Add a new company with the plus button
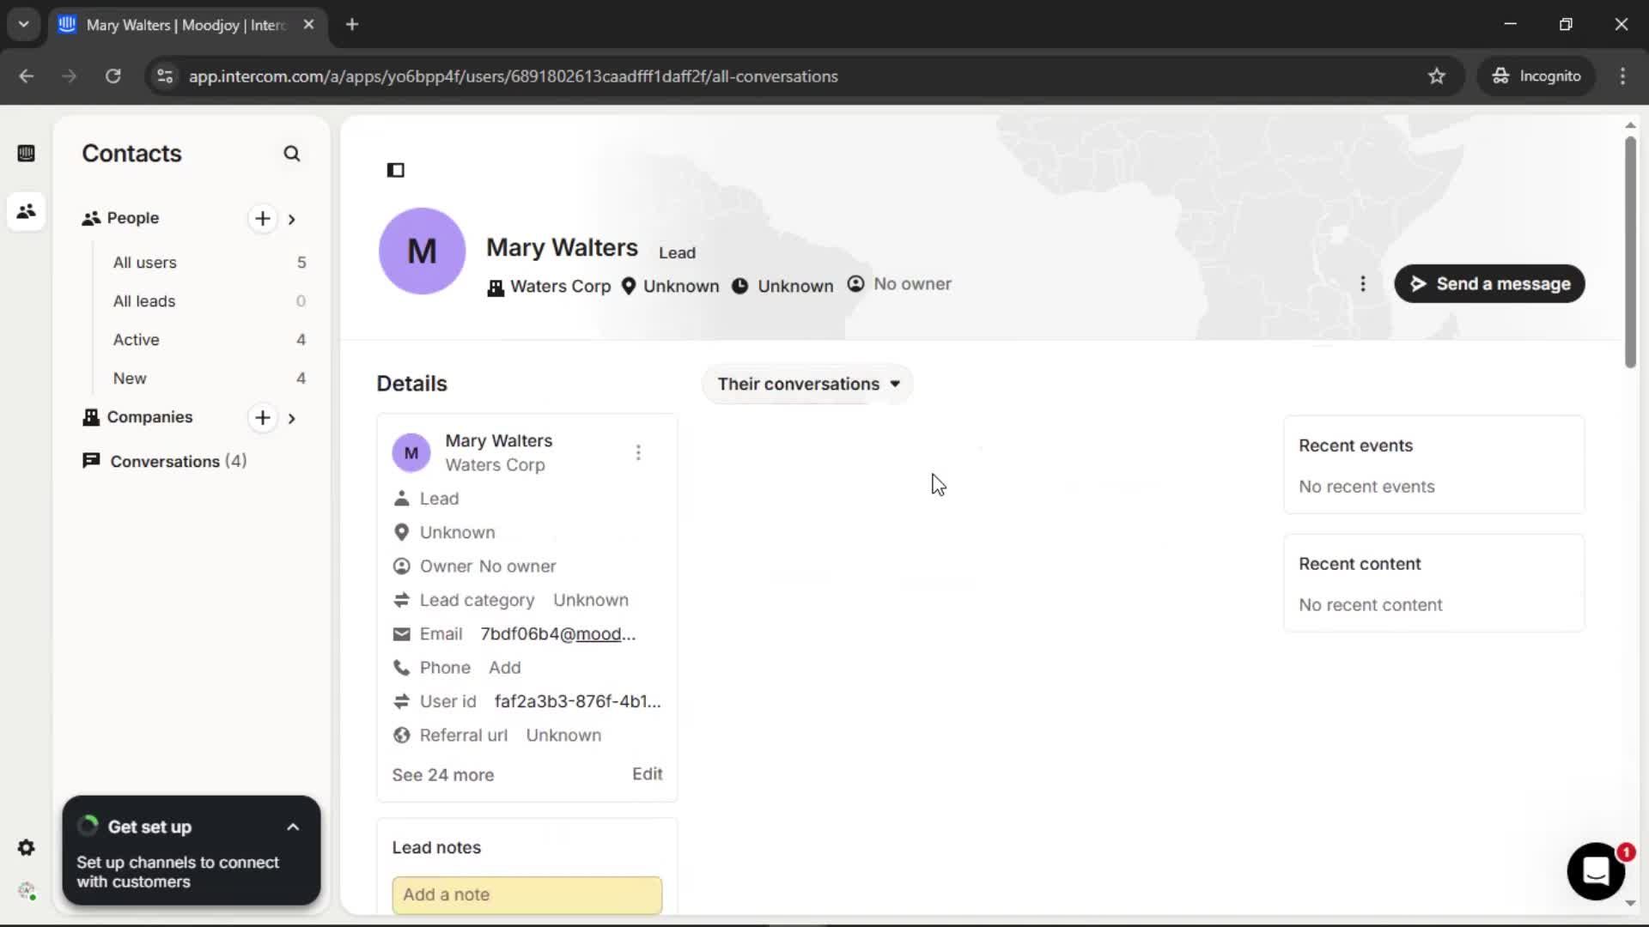Image resolution: width=1649 pixels, height=927 pixels. (x=263, y=418)
